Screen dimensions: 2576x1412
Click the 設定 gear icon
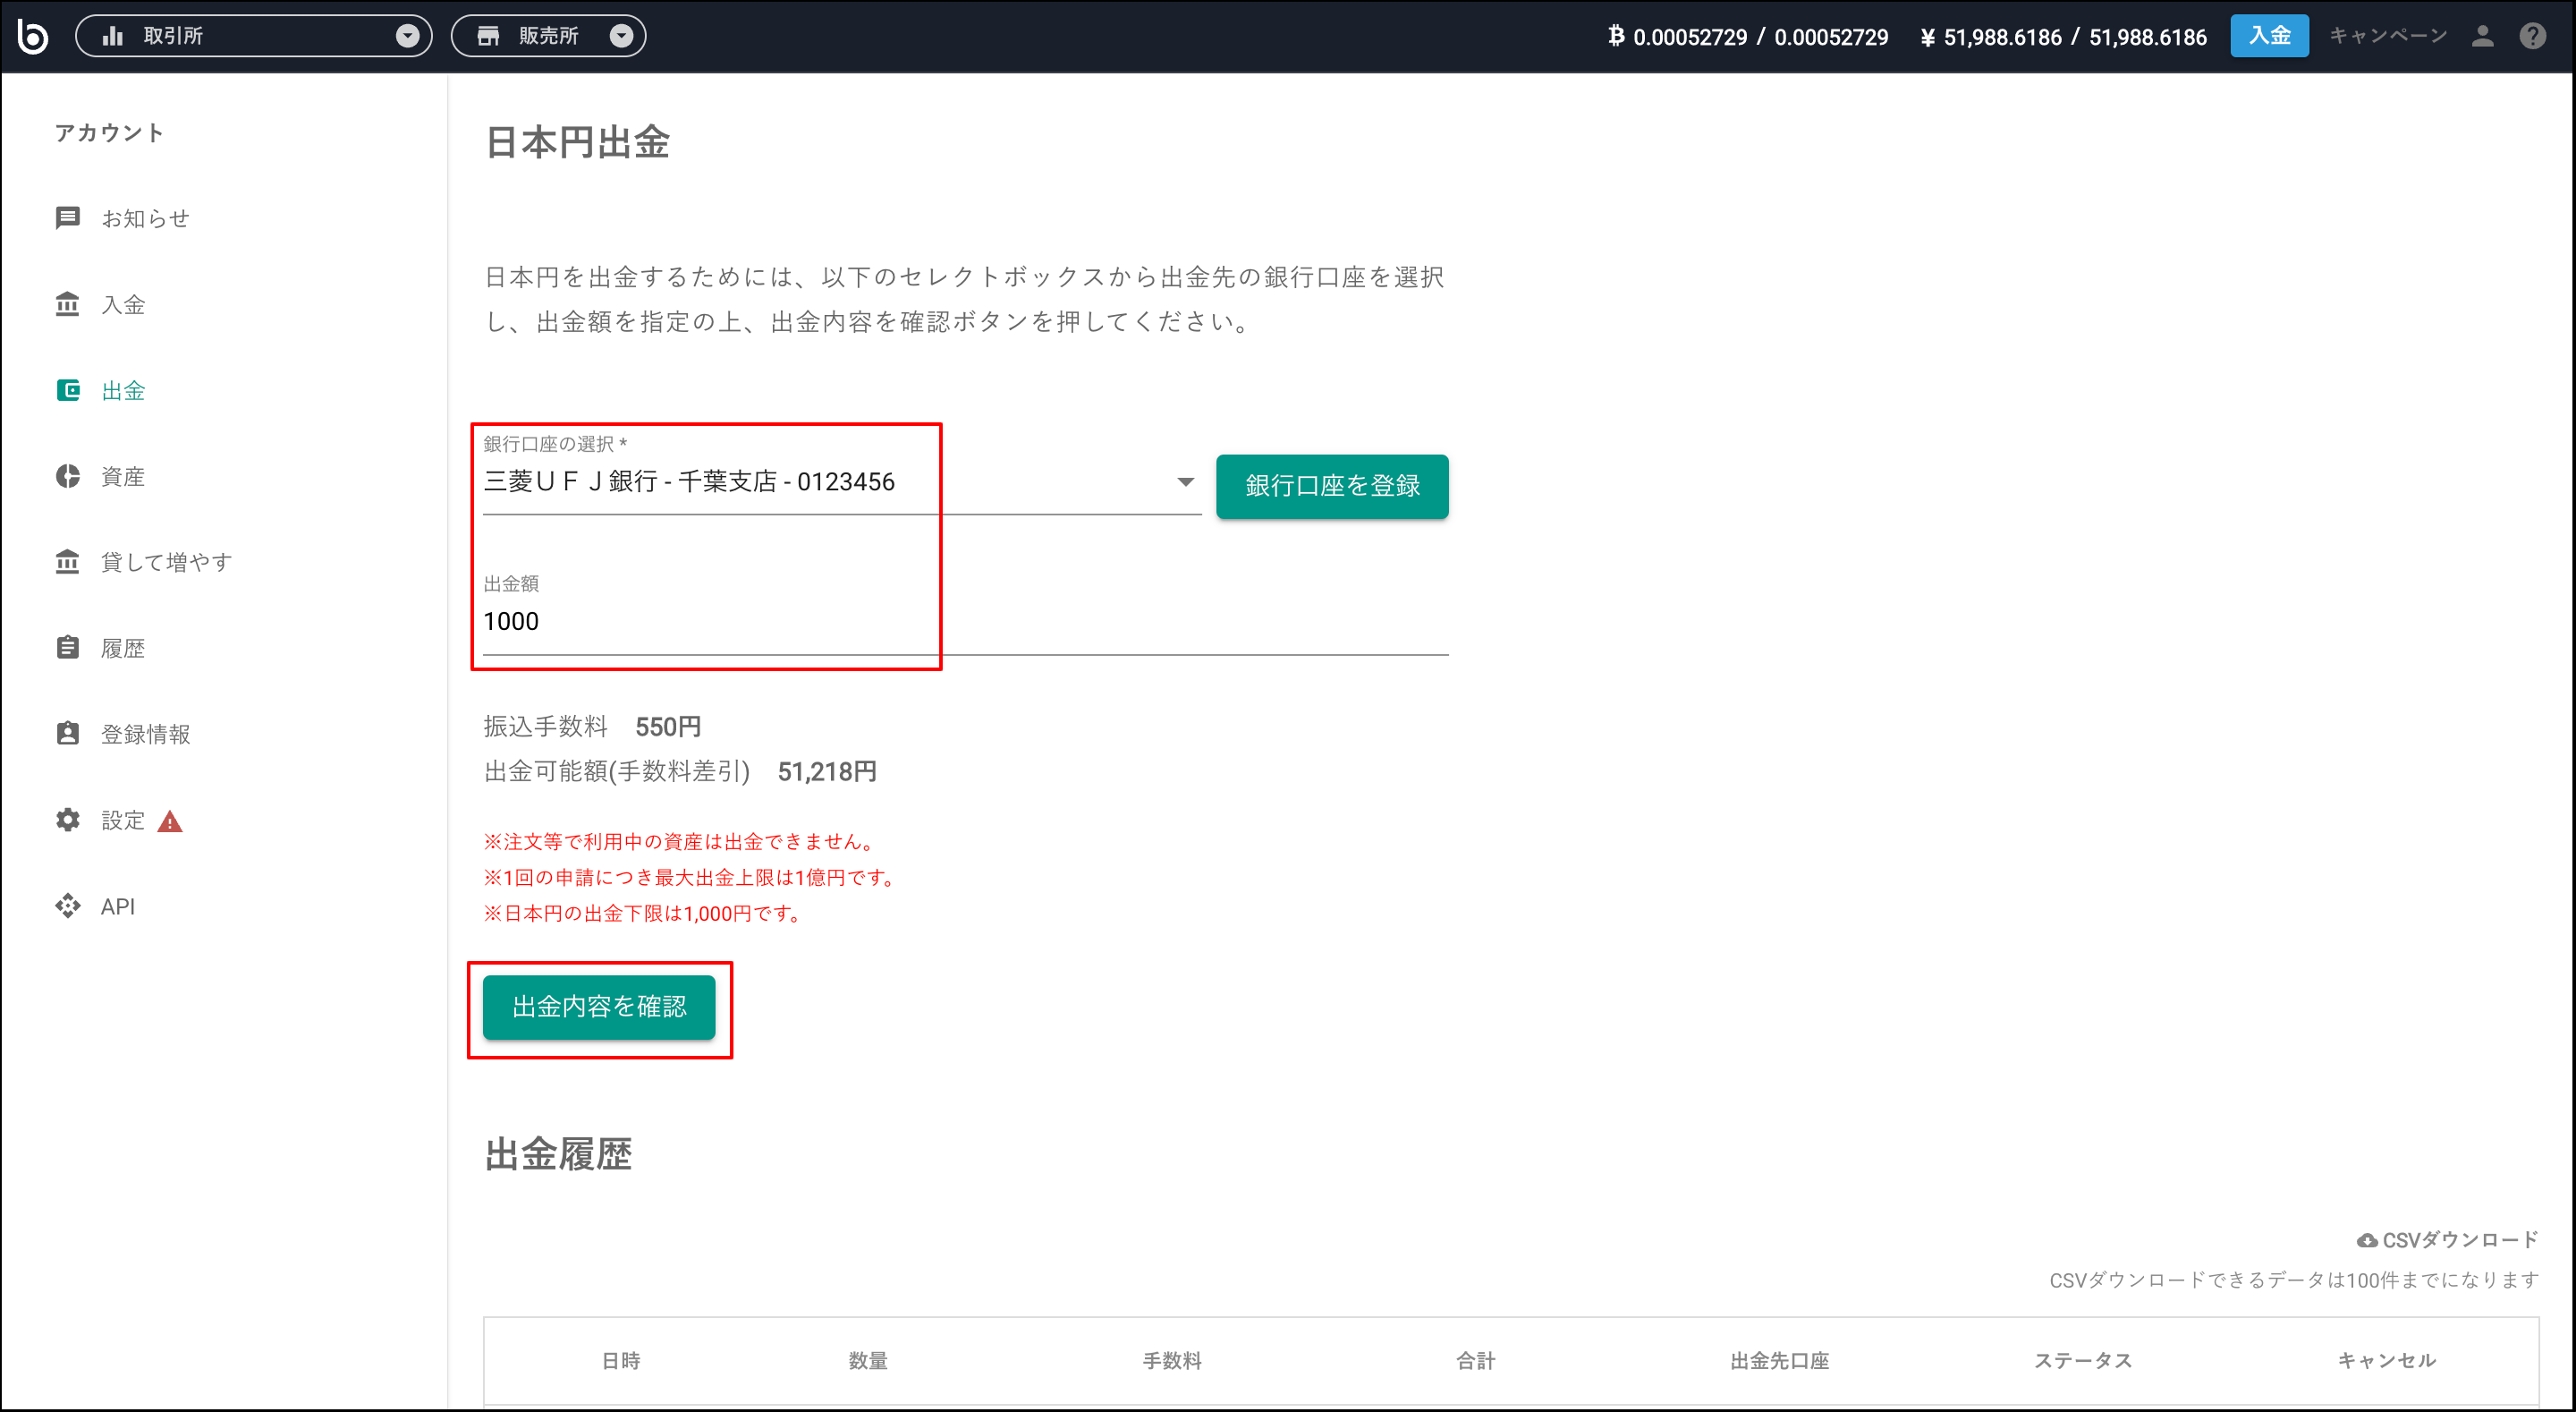[68, 821]
